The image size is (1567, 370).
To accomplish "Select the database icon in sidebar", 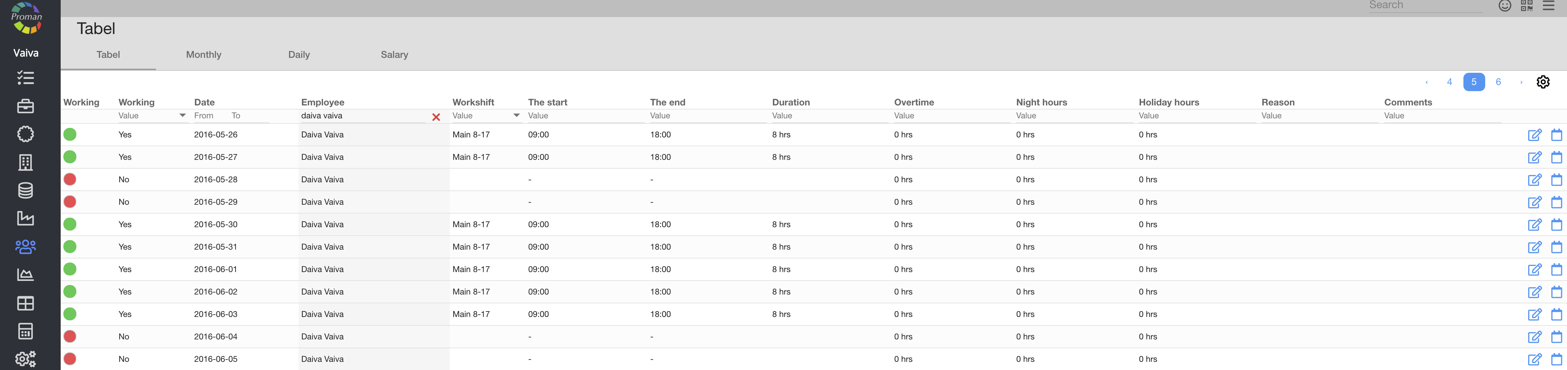I will point(26,190).
